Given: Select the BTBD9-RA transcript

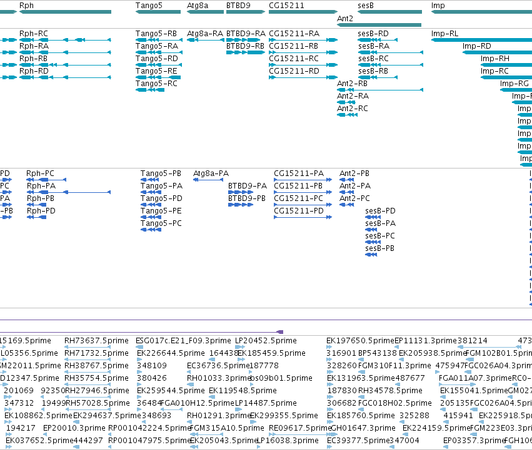Looking at the screenshot, I should [244, 40].
